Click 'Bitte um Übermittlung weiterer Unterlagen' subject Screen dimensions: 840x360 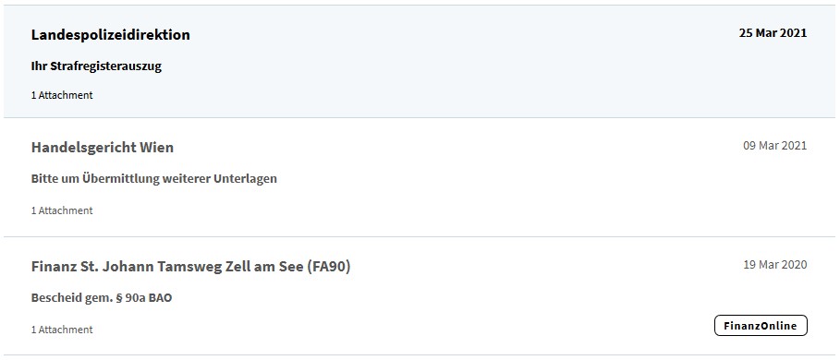pos(153,179)
